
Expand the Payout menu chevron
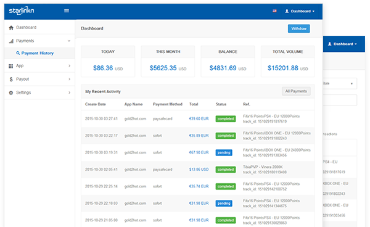pos(69,79)
